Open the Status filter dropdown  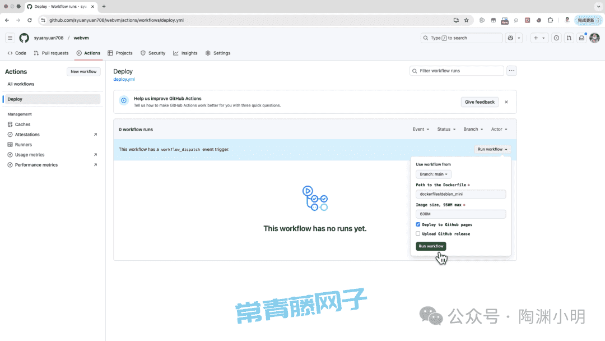coord(446,129)
